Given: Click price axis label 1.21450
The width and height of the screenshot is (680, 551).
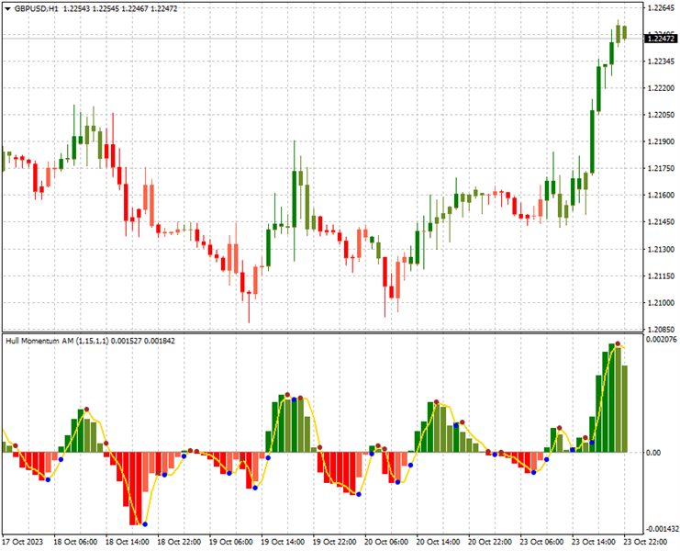Looking at the screenshot, I should pyautogui.click(x=661, y=222).
